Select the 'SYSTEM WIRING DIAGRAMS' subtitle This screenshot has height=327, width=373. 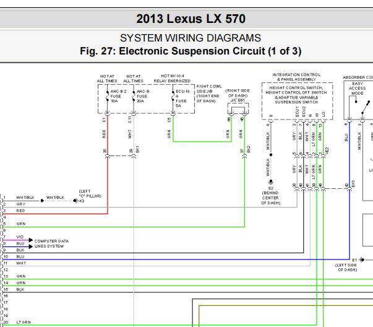pos(191,38)
